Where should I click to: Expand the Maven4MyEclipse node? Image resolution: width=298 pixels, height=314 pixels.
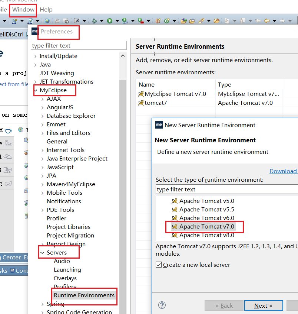(x=42, y=184)
